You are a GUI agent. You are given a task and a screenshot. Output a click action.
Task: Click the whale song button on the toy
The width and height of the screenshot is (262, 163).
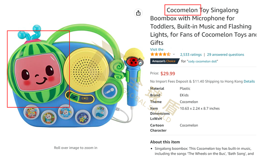100,112
